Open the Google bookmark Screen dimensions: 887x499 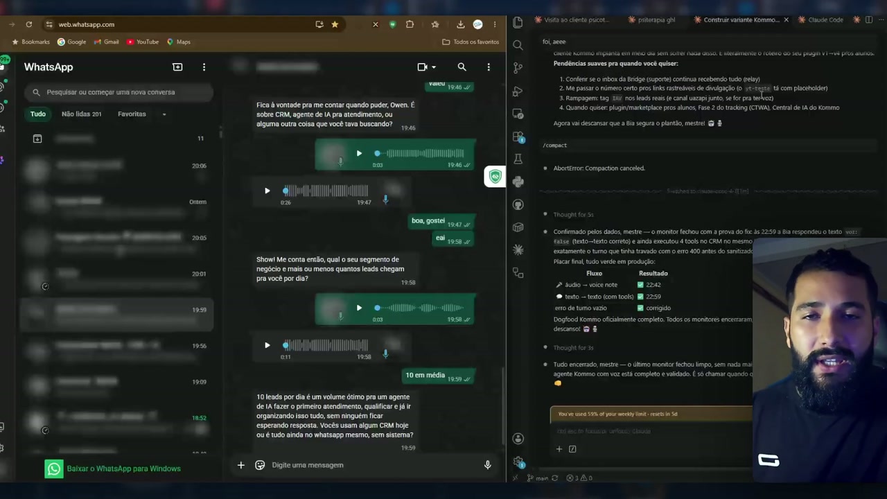(71, 42)
